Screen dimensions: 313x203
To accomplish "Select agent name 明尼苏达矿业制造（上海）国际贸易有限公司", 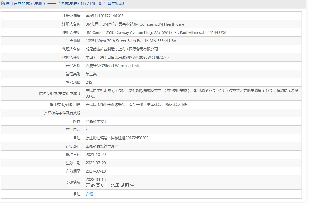I will (122, 49).
